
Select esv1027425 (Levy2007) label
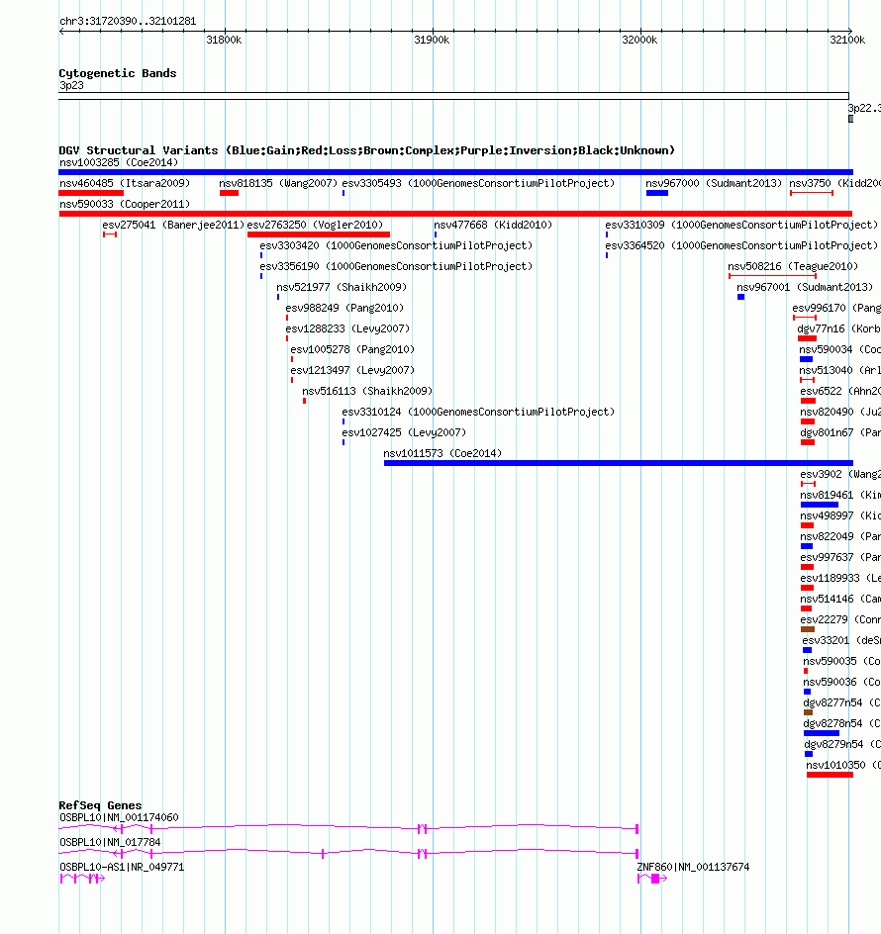click(x=404, y=433)
